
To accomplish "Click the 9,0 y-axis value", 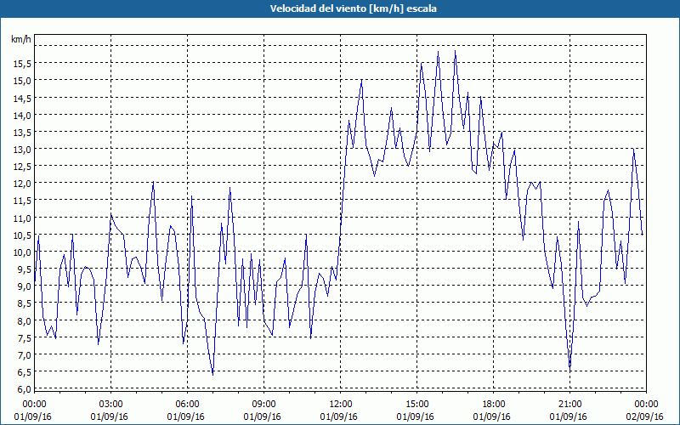I will tap(25, 286).
